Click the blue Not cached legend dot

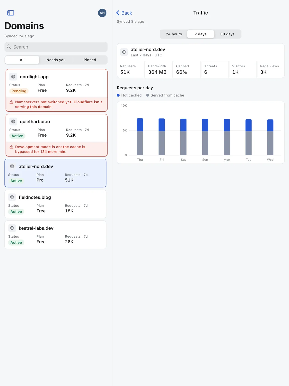[x=118, y=95]
